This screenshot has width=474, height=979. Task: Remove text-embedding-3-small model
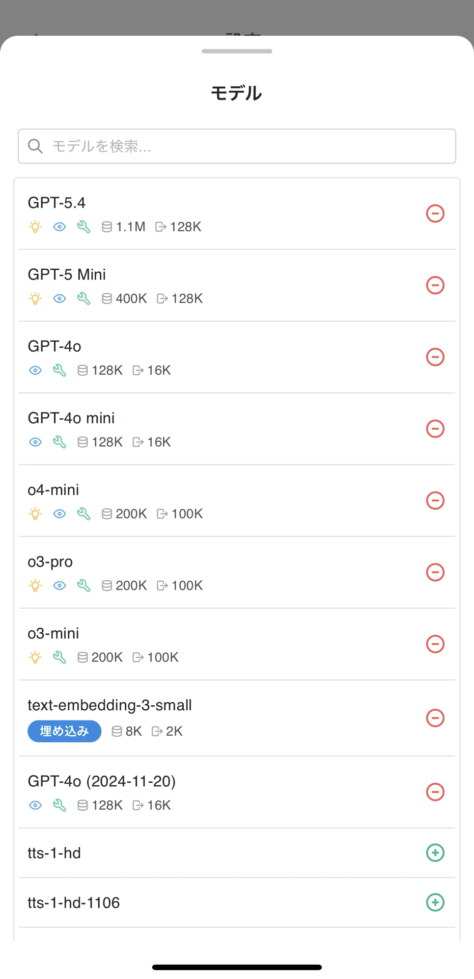[x=435, y=718]
